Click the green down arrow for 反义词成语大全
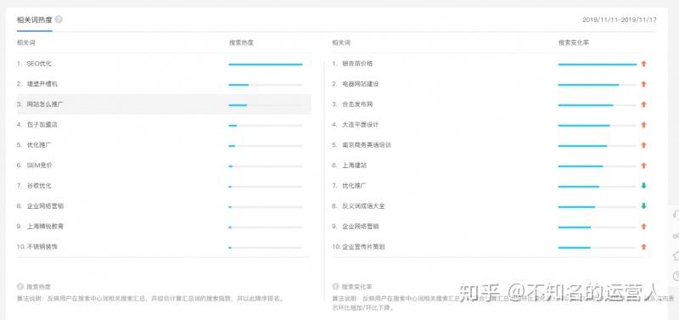 pos(643,206)
